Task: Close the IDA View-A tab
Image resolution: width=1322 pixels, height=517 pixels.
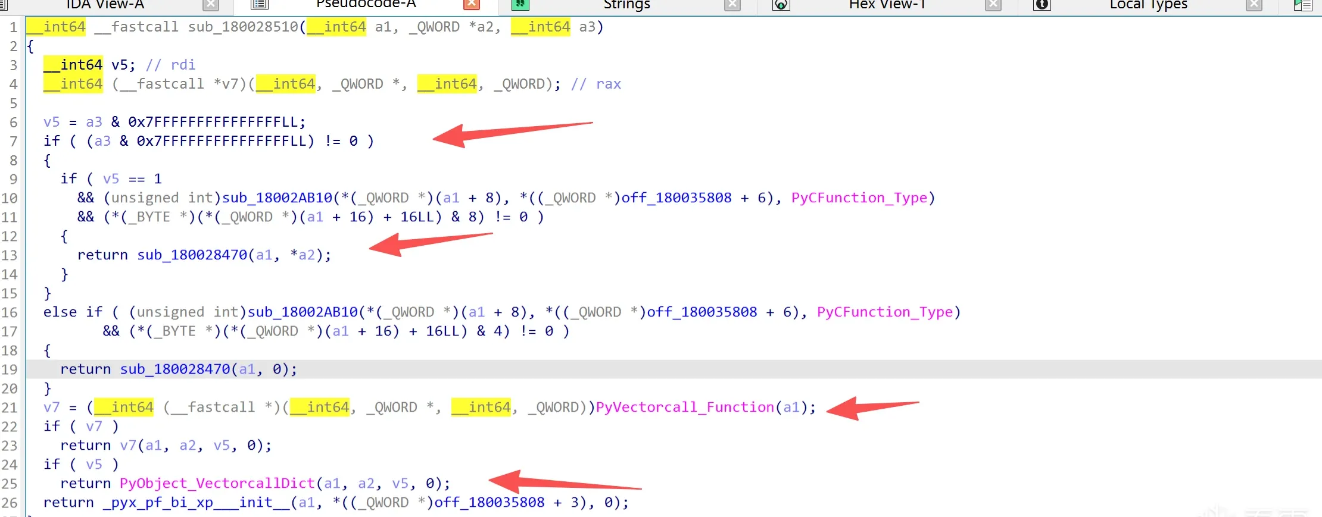Action: pos(211,5)
